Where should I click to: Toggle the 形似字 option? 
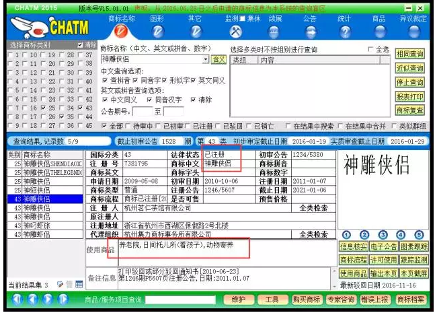(165, 80)
